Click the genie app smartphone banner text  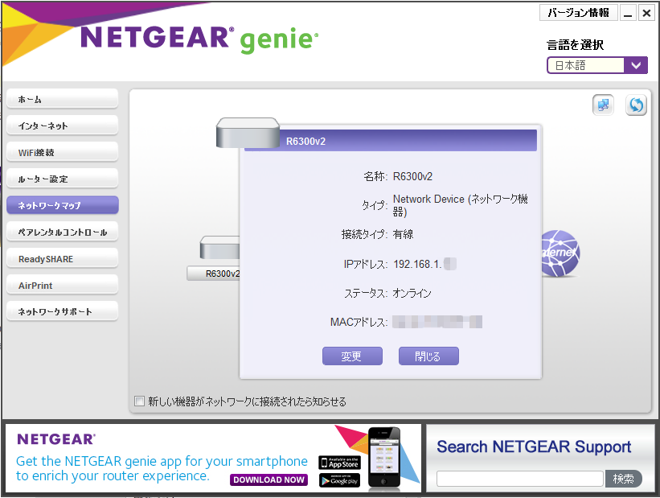point(162,468)
